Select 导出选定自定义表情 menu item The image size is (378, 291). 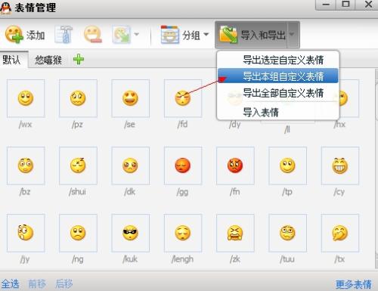coord(278,60)
